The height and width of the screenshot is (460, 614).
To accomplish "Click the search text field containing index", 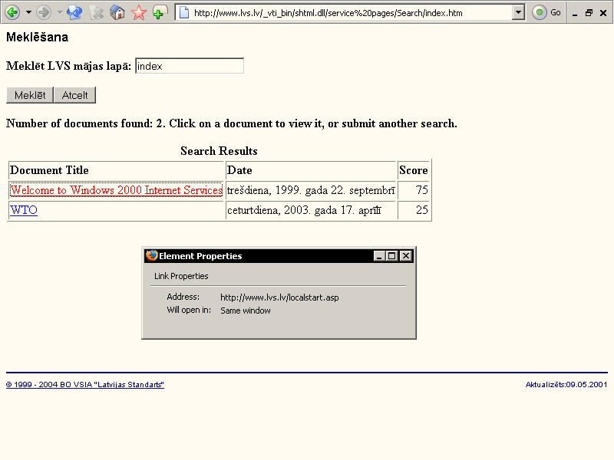I will (x=189, y=67).
